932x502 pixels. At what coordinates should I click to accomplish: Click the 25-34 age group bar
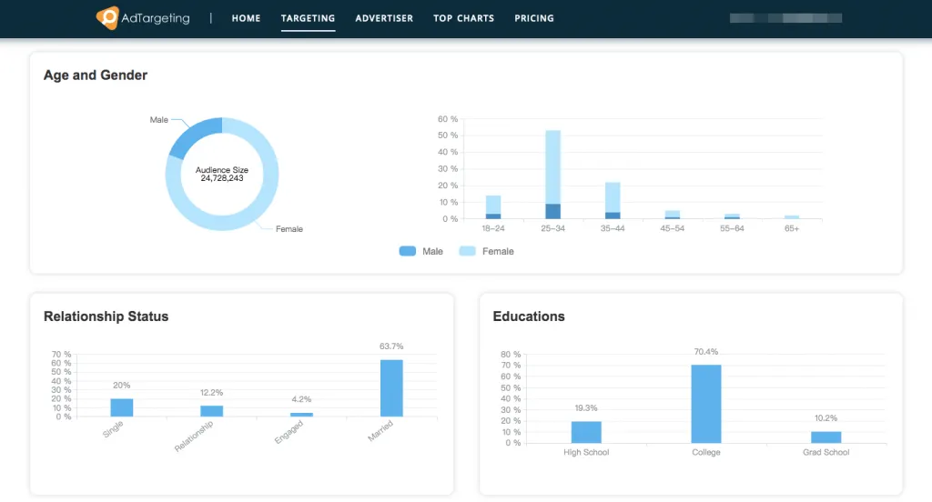tap(552, 173)
